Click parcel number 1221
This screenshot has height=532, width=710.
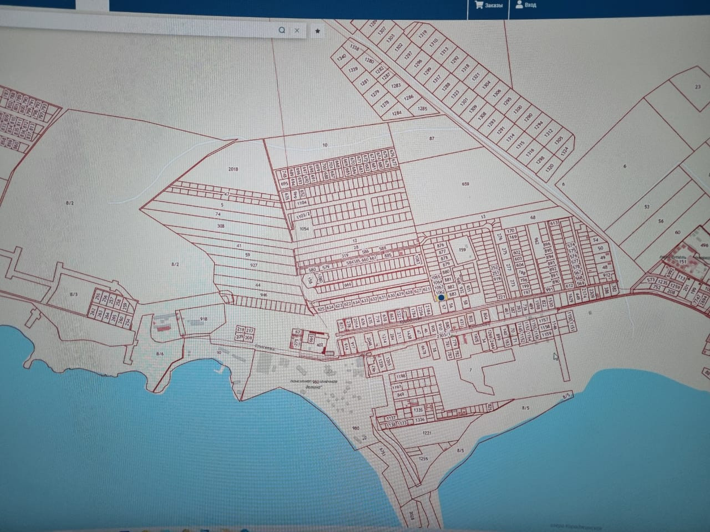427,433
